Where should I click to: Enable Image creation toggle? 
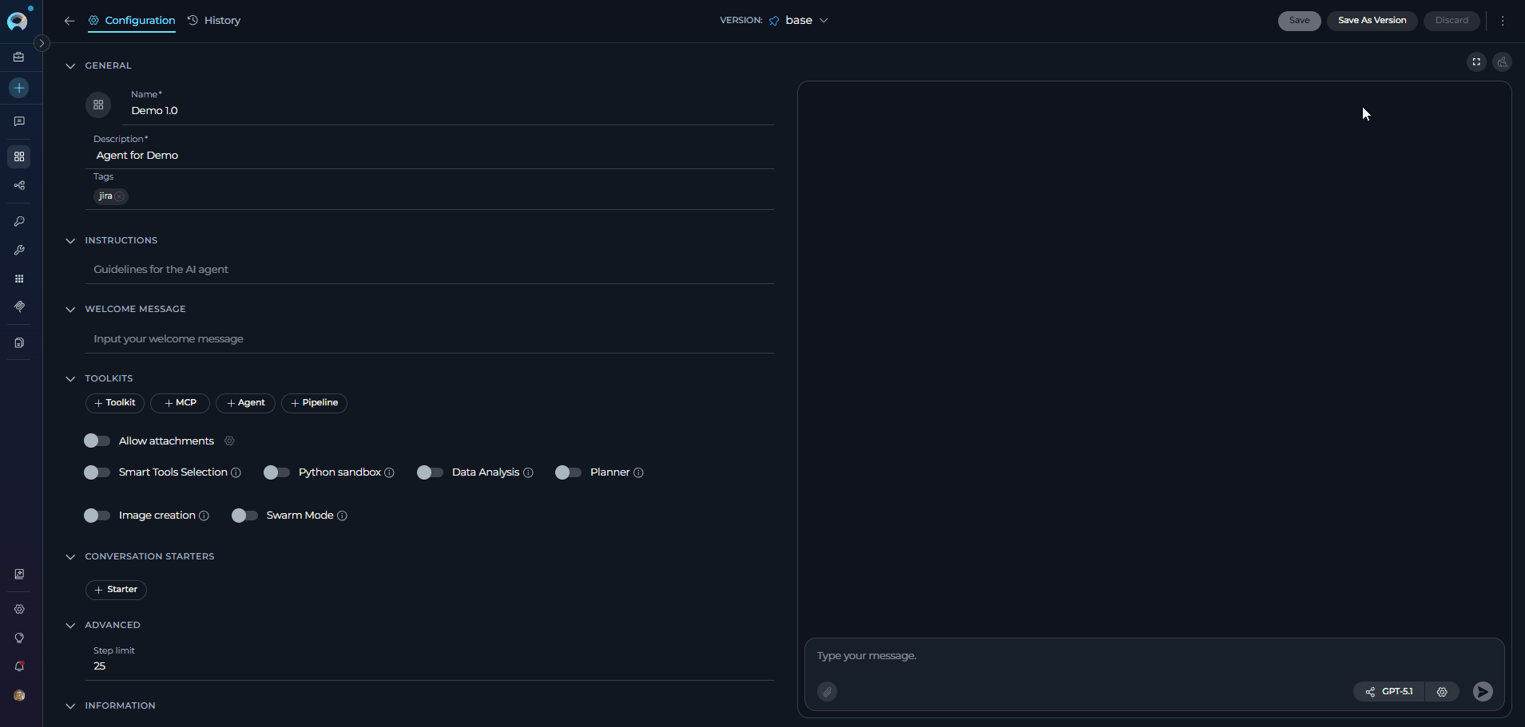pyautogui.click(x=97, y=516)
